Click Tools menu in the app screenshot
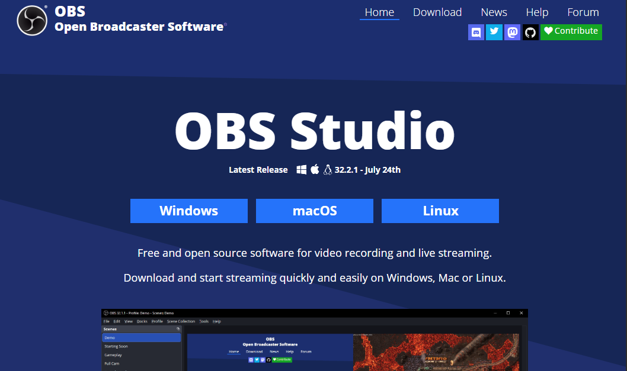The image size is (627, 371). tap(204, 321)
